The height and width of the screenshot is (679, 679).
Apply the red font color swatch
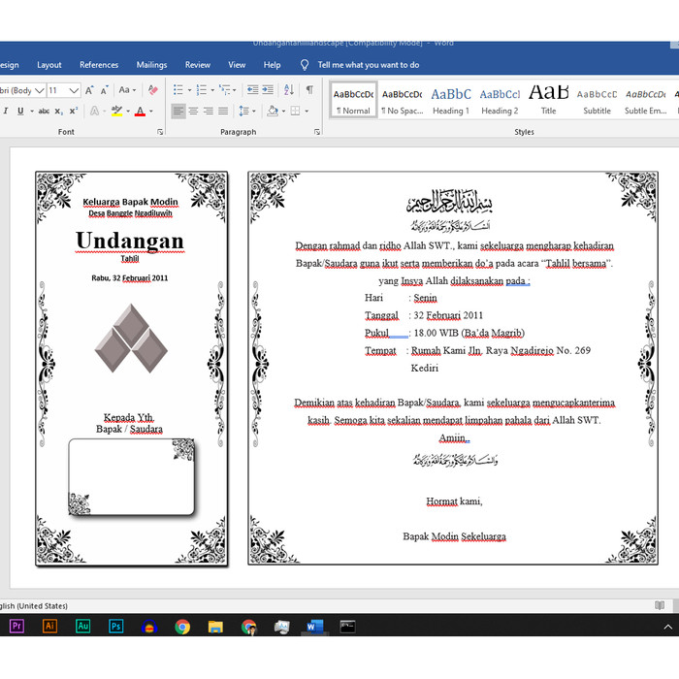pyautogui.click(x=139, y=112)
